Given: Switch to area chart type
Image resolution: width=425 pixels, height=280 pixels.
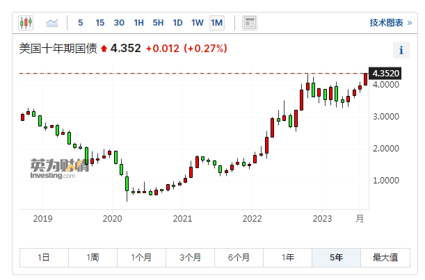Looking at the screenshot, I should pos(51,23).
